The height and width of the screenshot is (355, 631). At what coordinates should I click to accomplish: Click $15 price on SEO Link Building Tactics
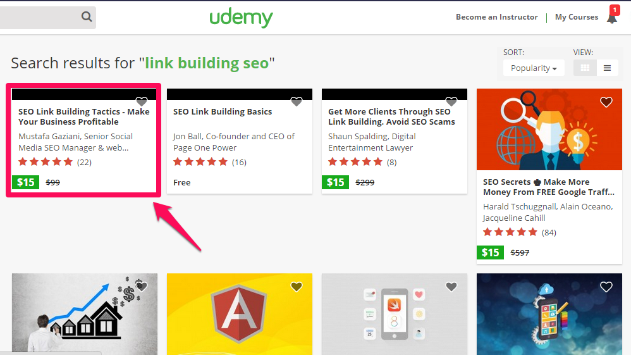(x=25, y=182)
